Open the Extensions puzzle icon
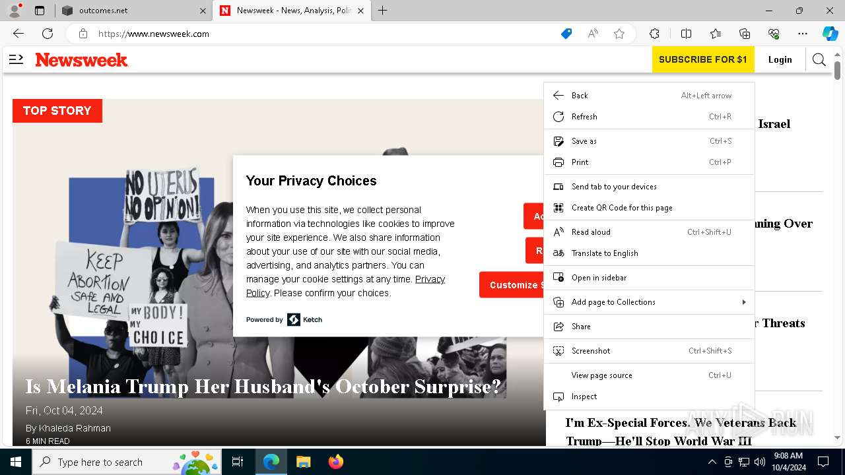 [654, 34]
